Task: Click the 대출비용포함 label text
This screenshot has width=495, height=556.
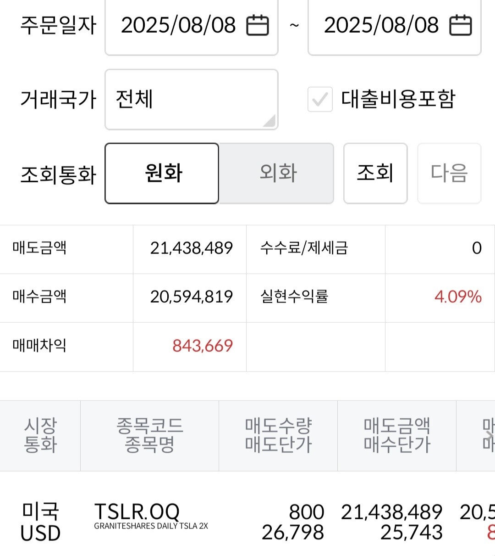Action: 398,99
